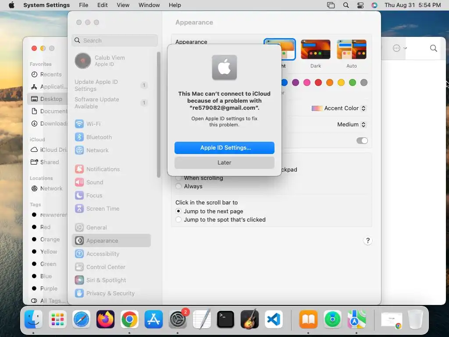The width and height of the screenshot is (449, 337).
Task: Open the File menu
Action: (84, 5)
